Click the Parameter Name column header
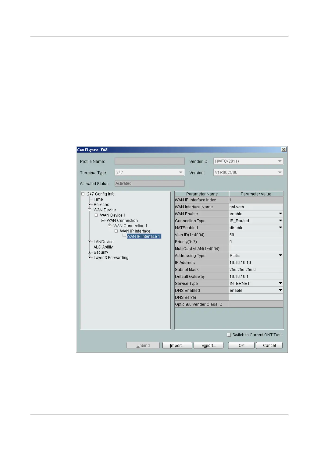Viewport: 319px width, 451px height. [202, 194]
